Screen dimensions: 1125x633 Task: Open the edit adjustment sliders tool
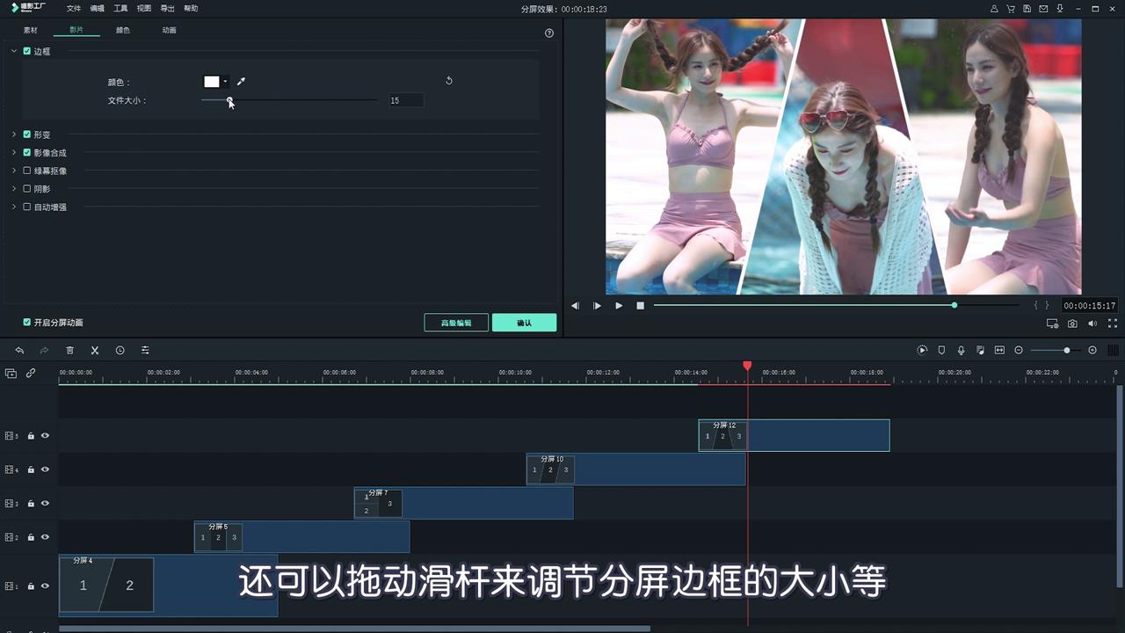145,350
